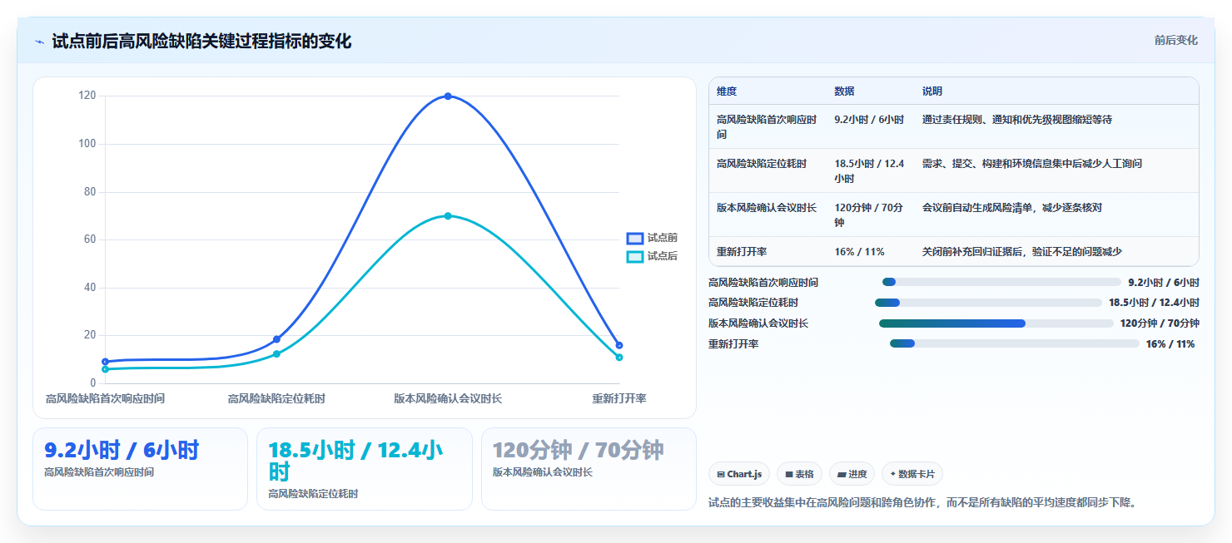Click x-axis label 重新打开率

point(619,399)
